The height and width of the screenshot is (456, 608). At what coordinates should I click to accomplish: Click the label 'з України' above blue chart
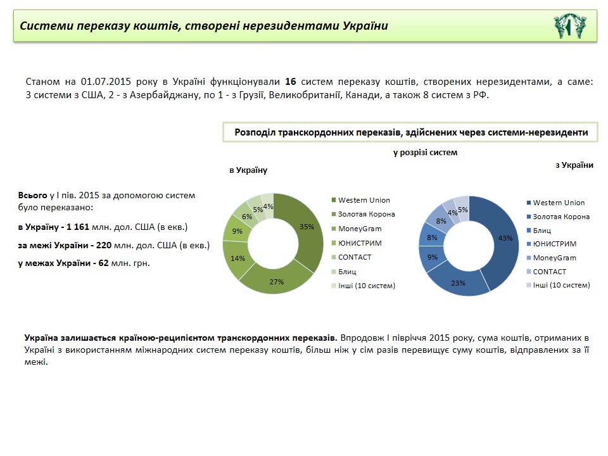coord(574,165)
